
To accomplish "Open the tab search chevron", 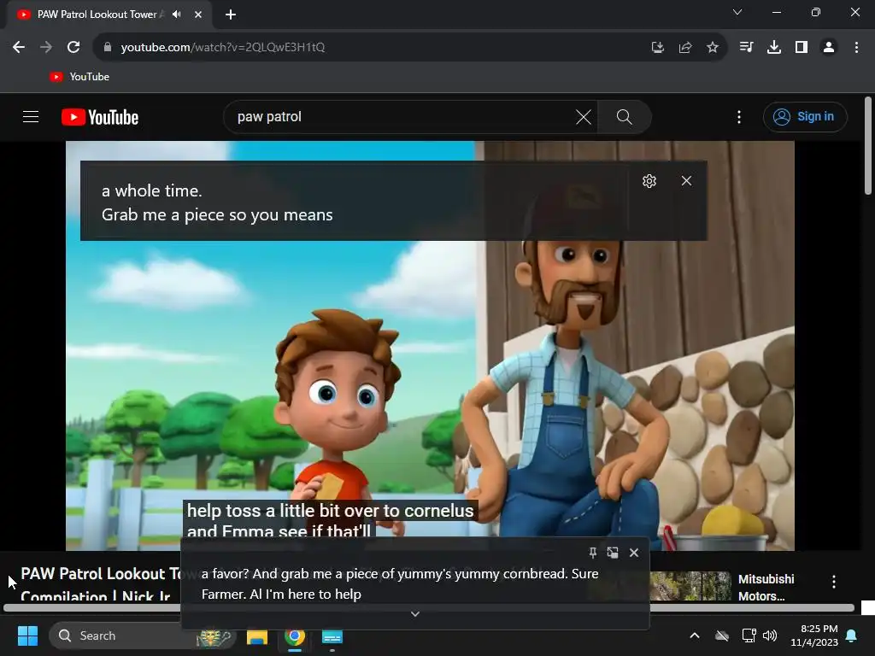I will click(737, 12).
